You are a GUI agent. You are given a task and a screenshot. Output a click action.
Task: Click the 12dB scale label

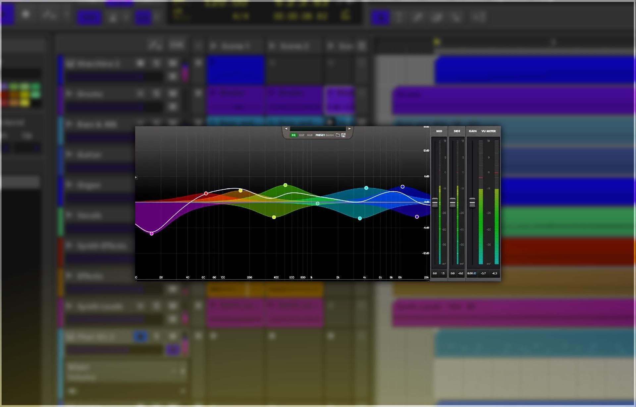426,151
